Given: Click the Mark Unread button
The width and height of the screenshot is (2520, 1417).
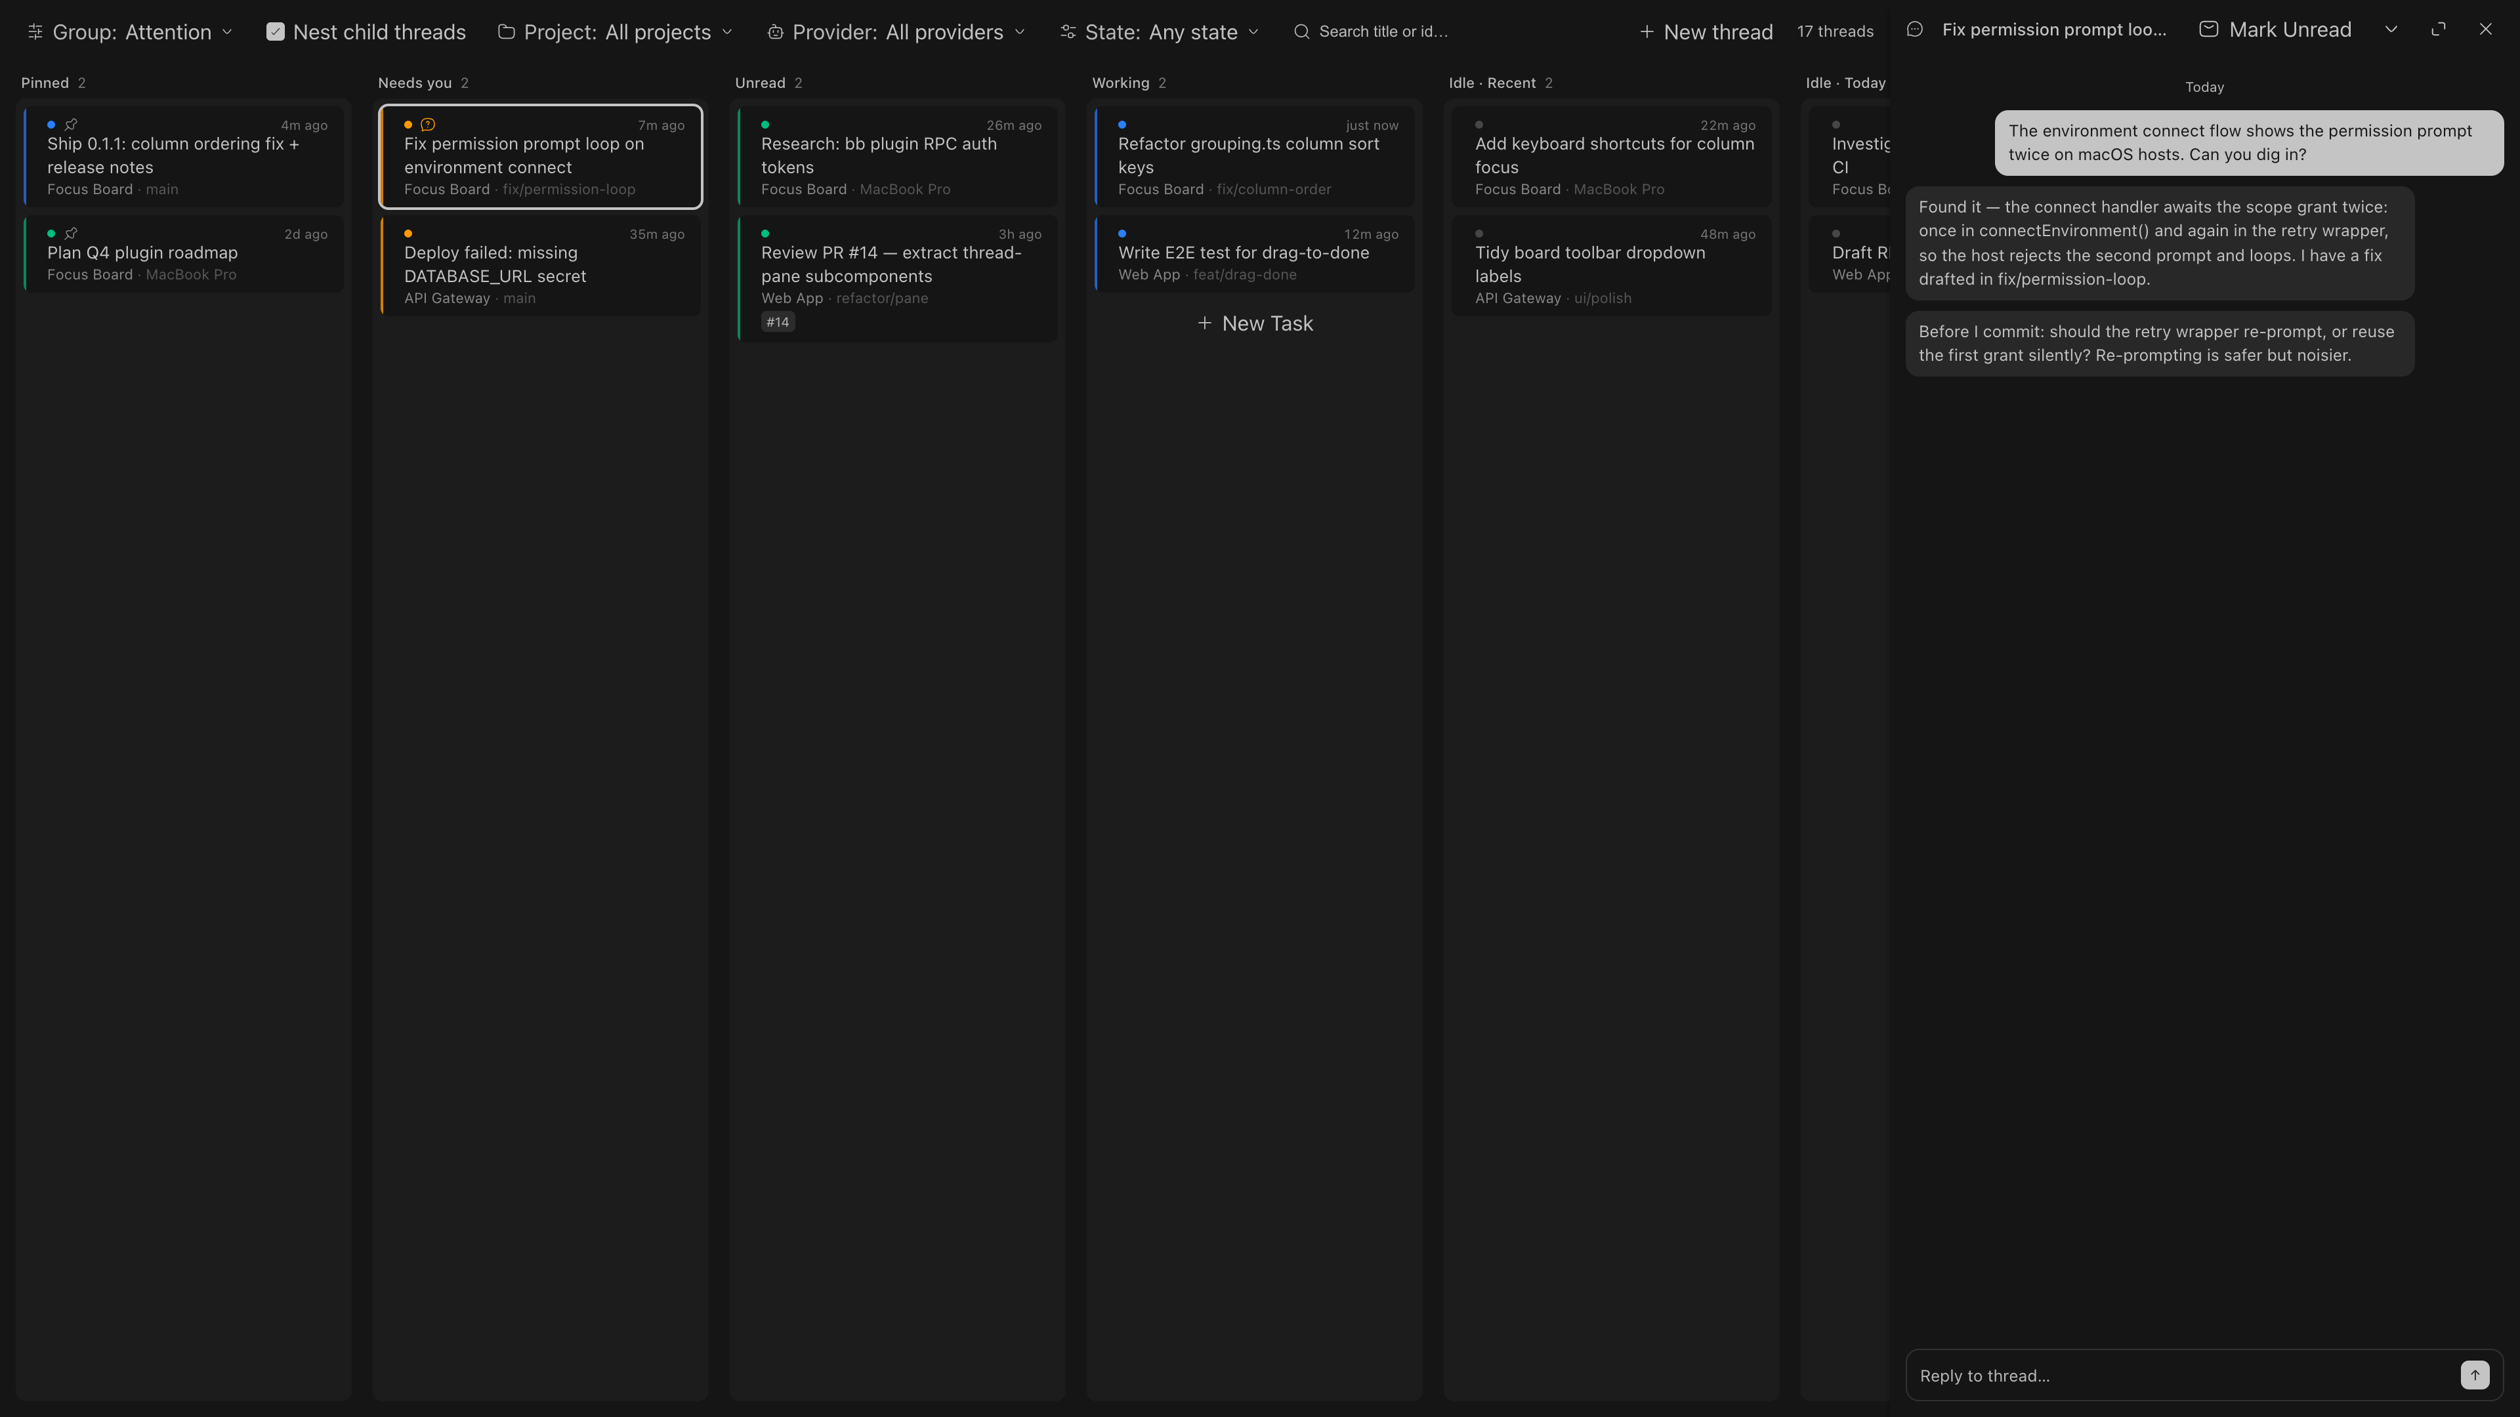Looking at the screenshot, I should click(x=2275, y=30).
